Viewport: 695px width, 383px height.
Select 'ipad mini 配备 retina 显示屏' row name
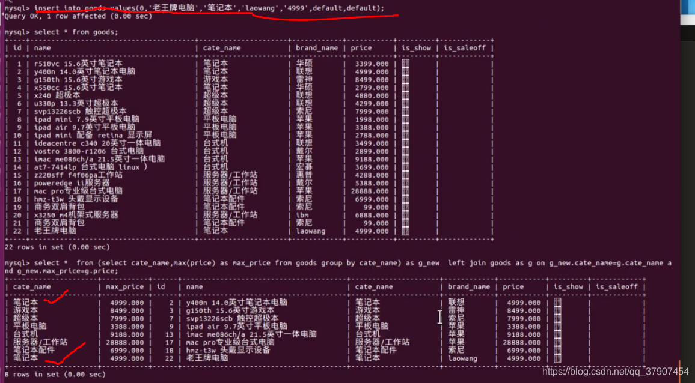click(x=93, y=135)
